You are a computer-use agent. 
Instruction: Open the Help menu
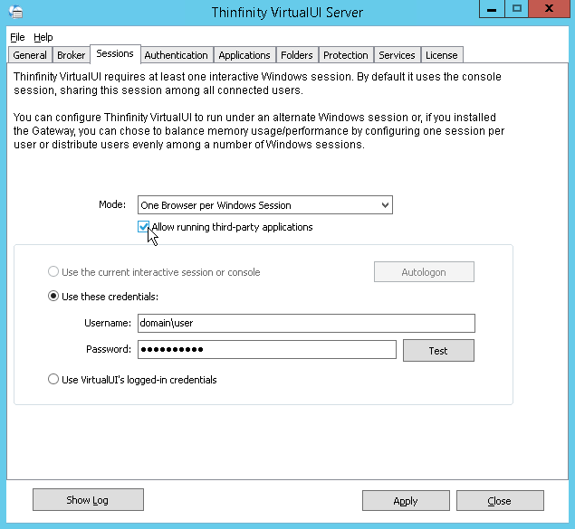point(43,37)
